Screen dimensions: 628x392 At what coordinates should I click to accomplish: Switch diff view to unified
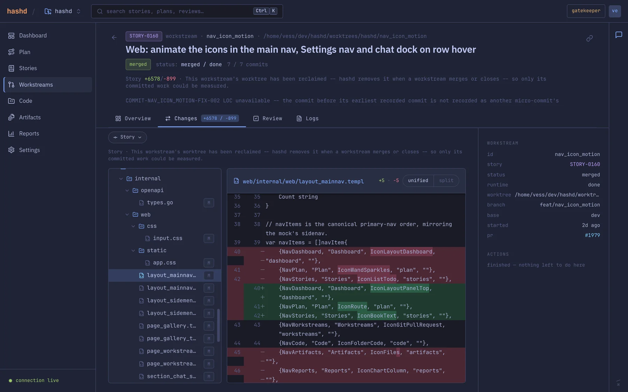[x=418, y=181]
